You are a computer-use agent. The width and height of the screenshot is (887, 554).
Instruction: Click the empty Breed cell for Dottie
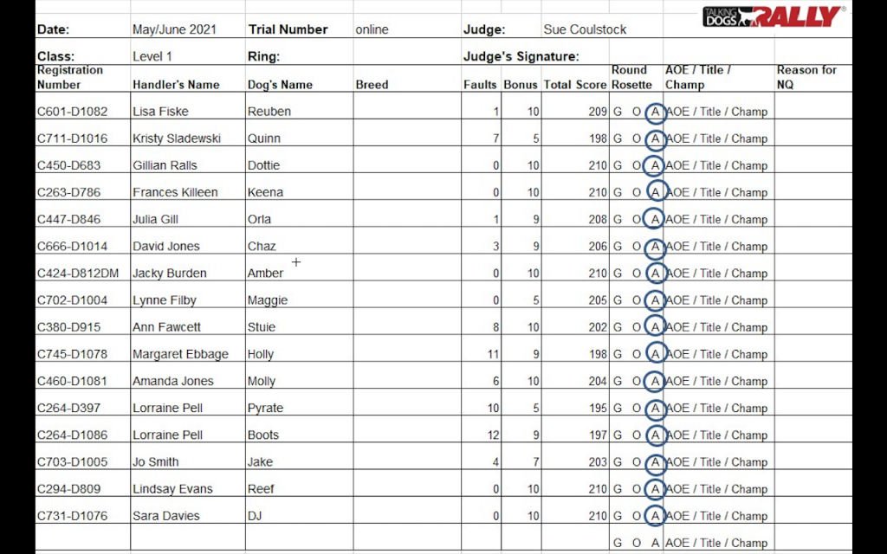click(407, 165)
